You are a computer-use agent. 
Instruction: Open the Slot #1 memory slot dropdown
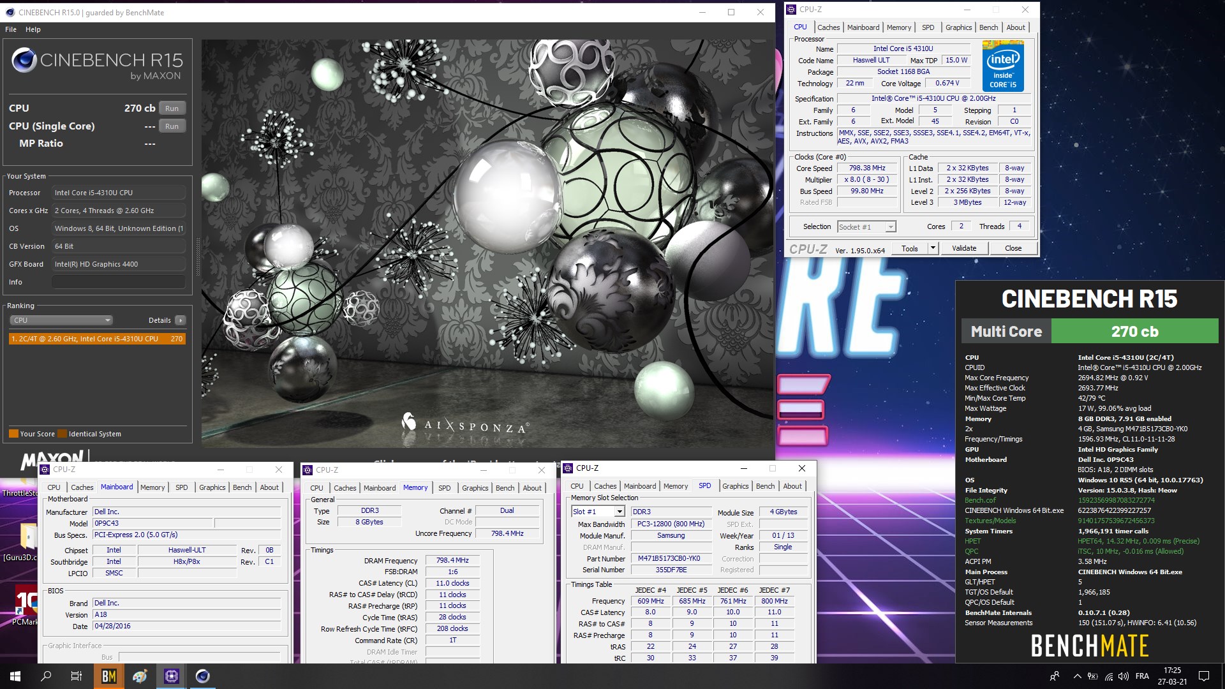coord(598,512)
